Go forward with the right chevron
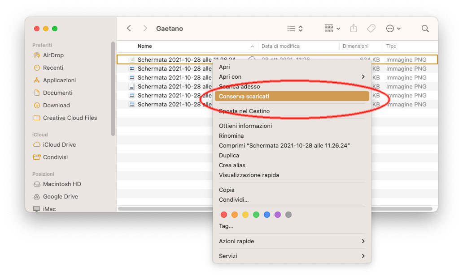 [x=145, y=28]
